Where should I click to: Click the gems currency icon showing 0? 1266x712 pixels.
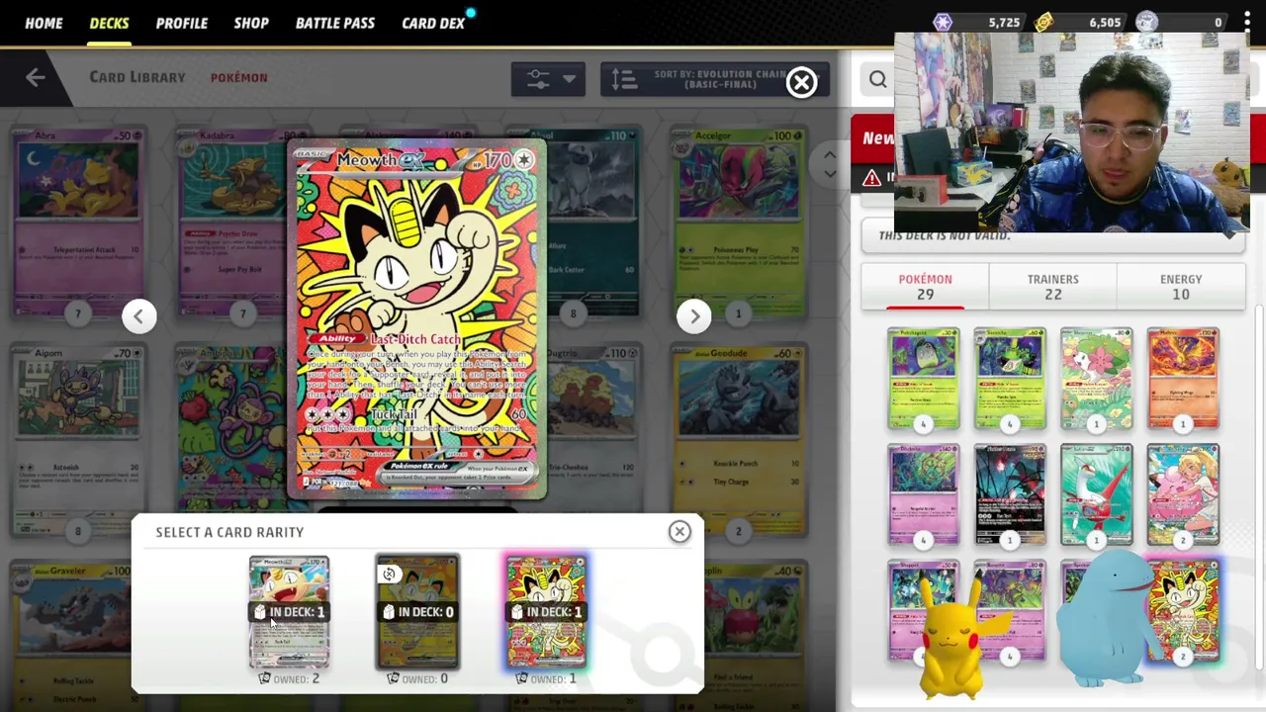tap(1146, 22)
